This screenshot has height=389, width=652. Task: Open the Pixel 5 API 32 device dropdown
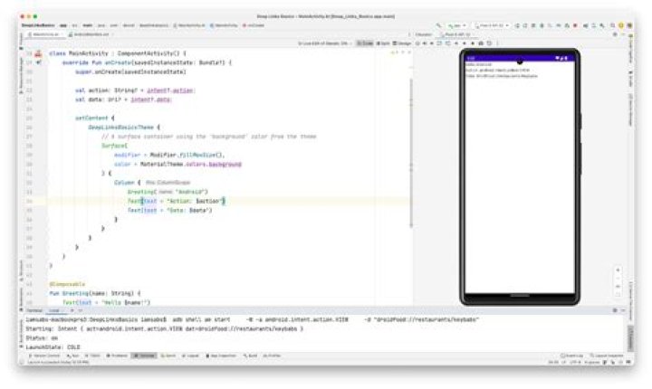tap(493, 25)
